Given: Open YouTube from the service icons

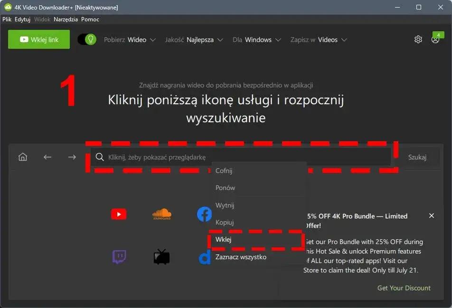Looking at the screenshot, I should coord(118,214).
